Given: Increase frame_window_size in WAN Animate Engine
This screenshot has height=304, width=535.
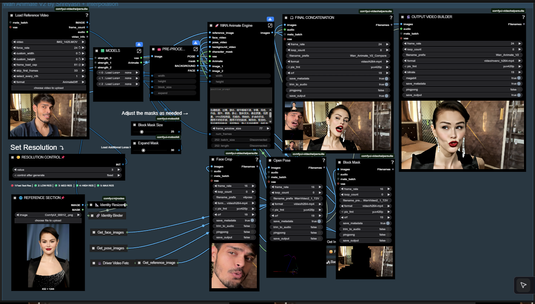Looking at the screenshot, I should click(269, 129).
